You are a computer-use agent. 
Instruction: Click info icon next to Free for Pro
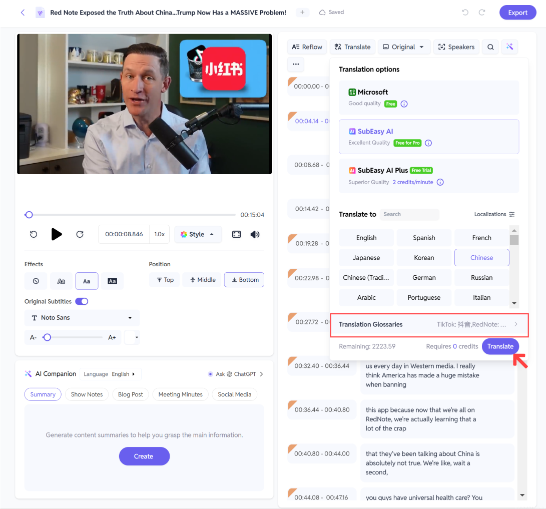pyautogui.click(x=428, y=143)
